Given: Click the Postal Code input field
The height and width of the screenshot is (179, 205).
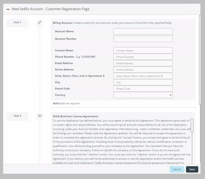Looking at the screenshot, I should point(143,89).
